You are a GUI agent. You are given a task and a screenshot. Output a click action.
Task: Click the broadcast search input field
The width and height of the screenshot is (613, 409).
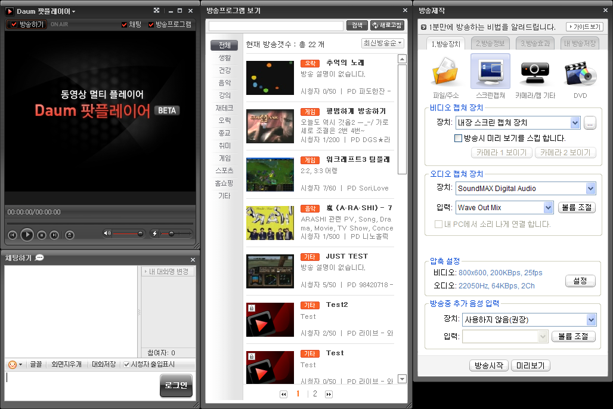pos(276,26)
